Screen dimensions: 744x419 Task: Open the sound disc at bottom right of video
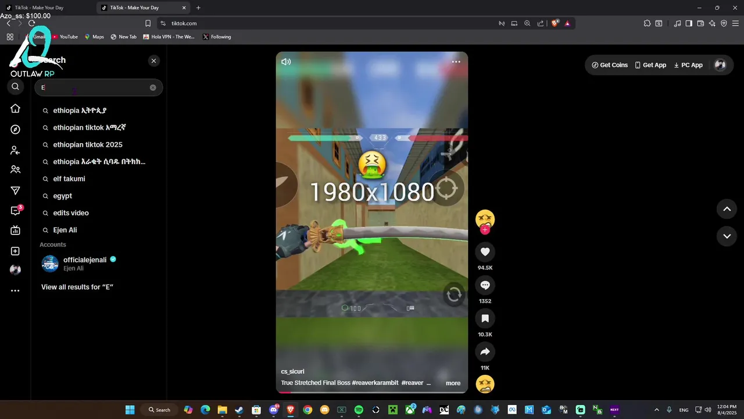(x=485, y=384)
